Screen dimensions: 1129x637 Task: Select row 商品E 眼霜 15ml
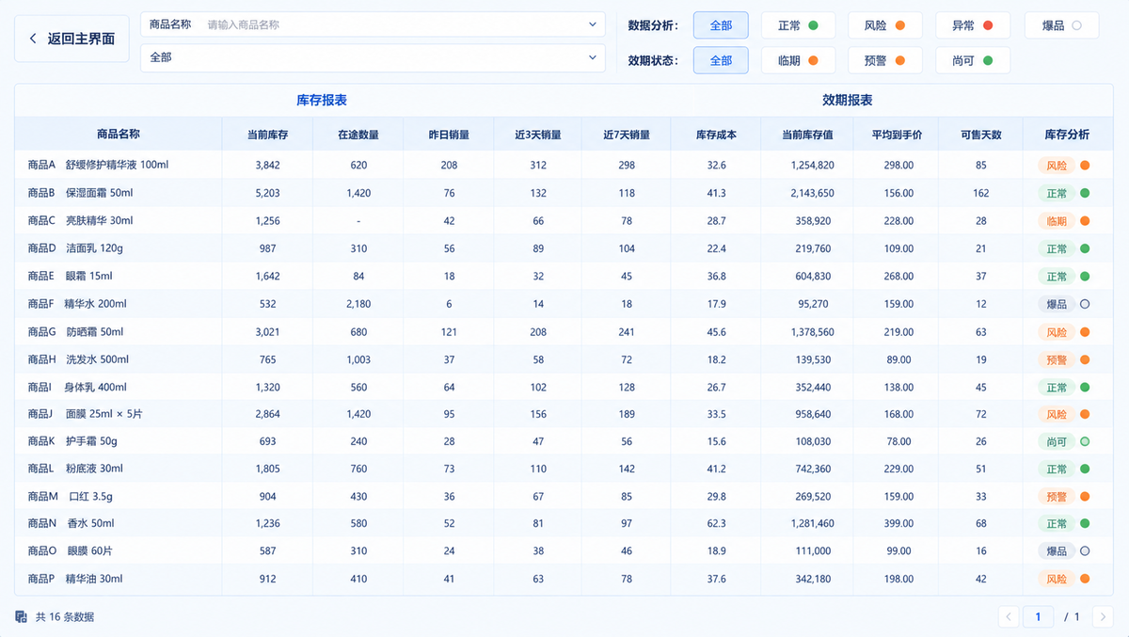(x=564, y=277)
